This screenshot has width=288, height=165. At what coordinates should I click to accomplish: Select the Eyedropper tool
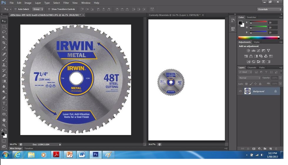tap(4, 48)
